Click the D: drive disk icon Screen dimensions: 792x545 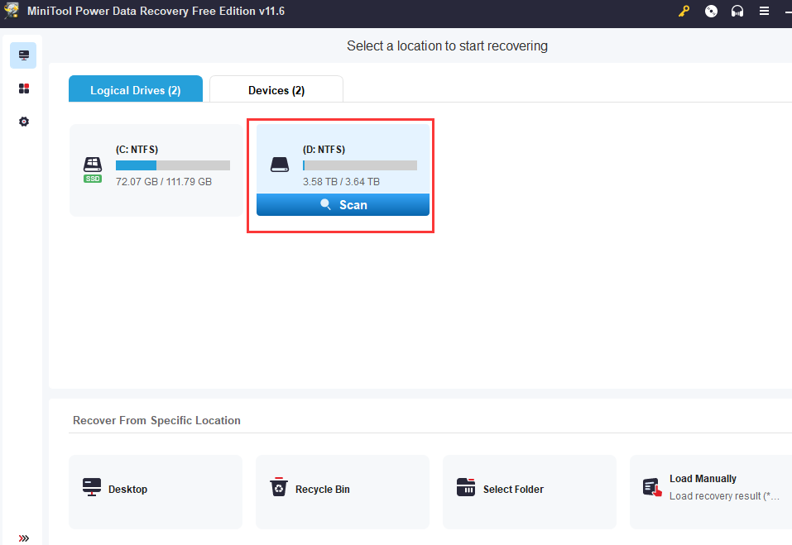(280, 165)
